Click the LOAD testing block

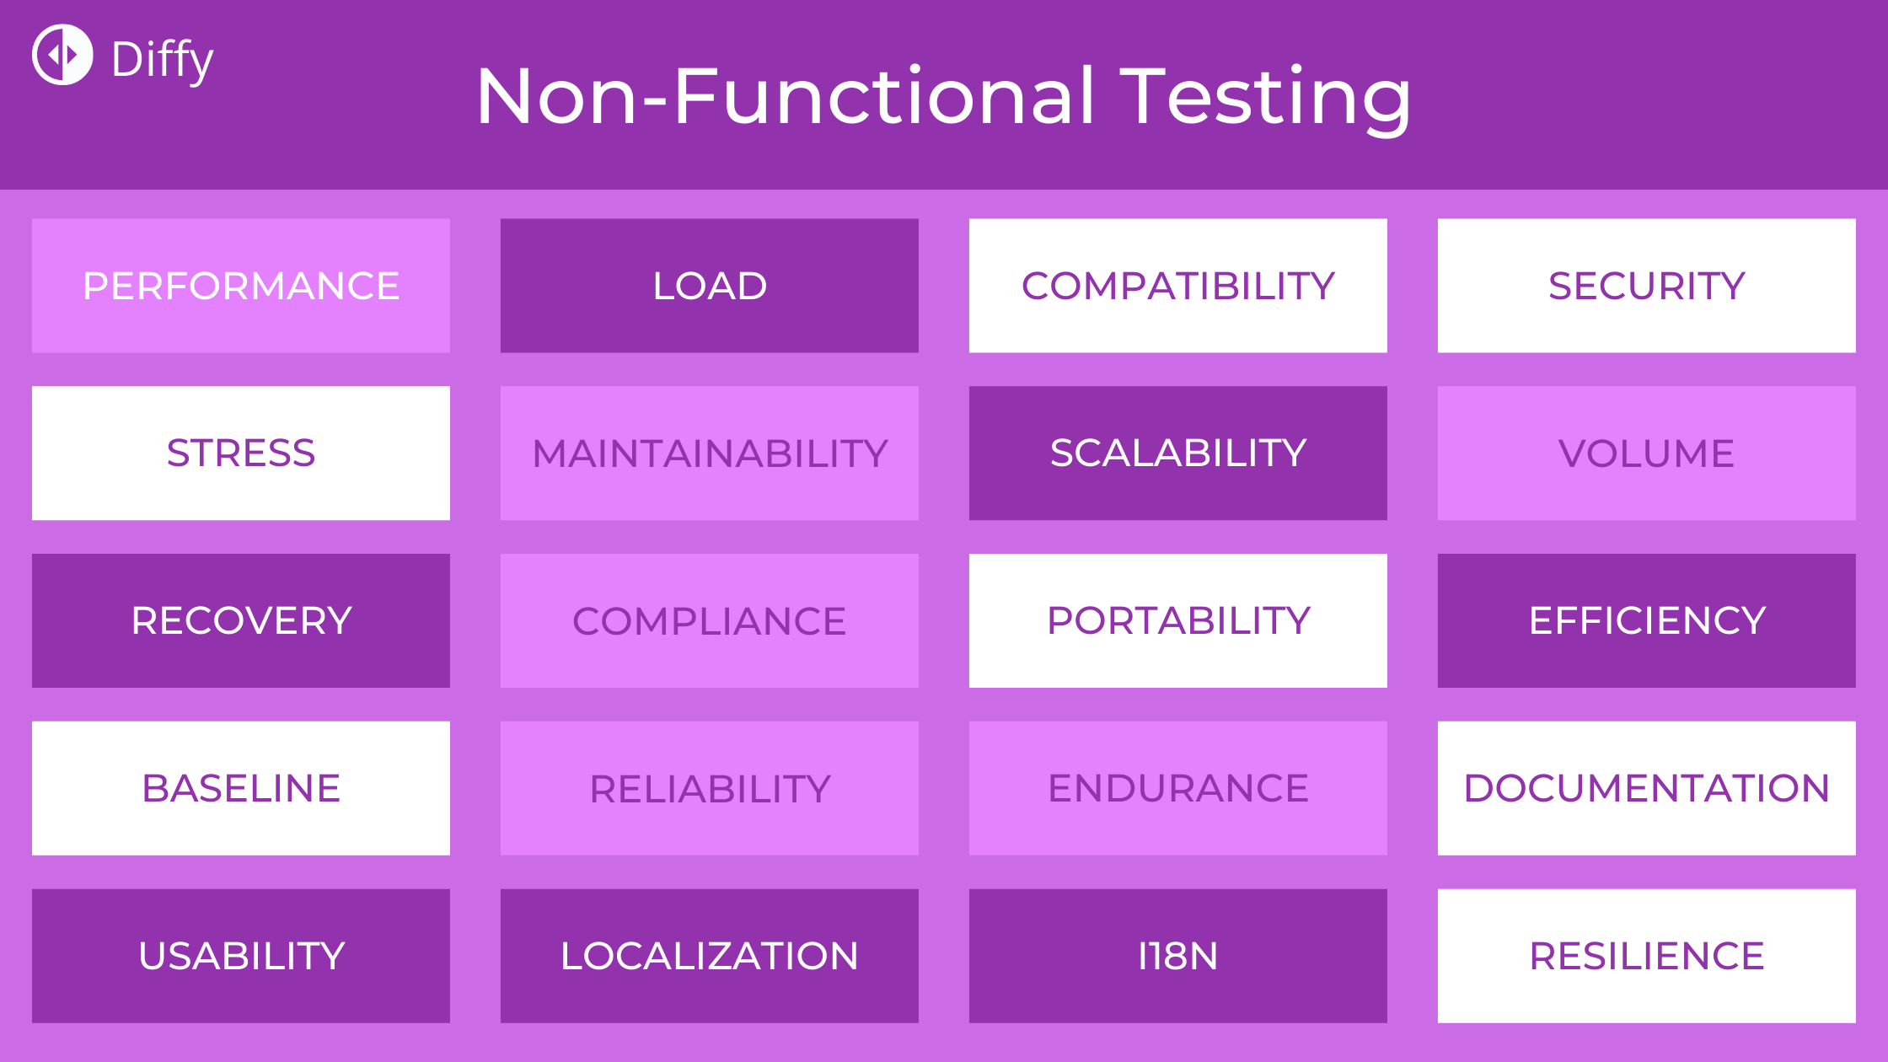[x=710, y=284]
